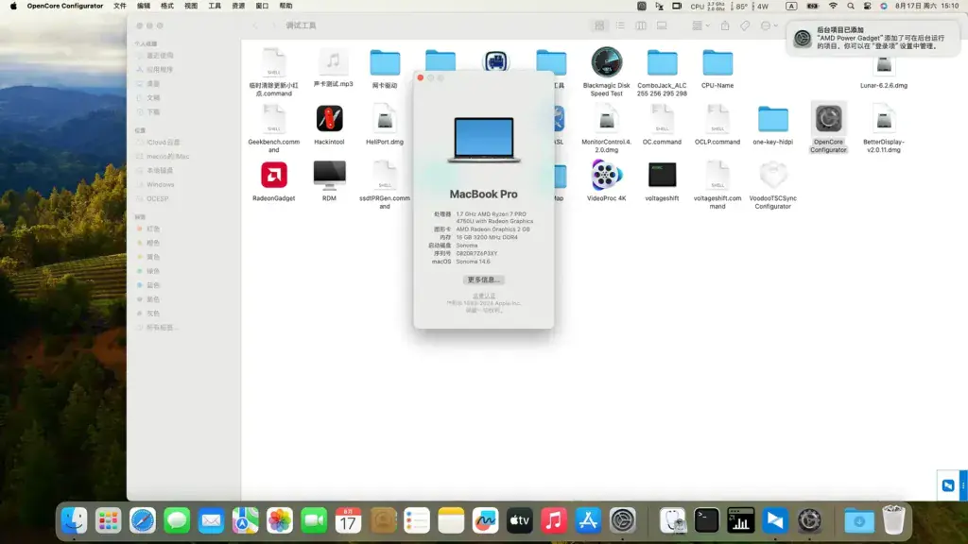
Task: Open the Hackintool app in Finder
Action: [x=329, y=118]
